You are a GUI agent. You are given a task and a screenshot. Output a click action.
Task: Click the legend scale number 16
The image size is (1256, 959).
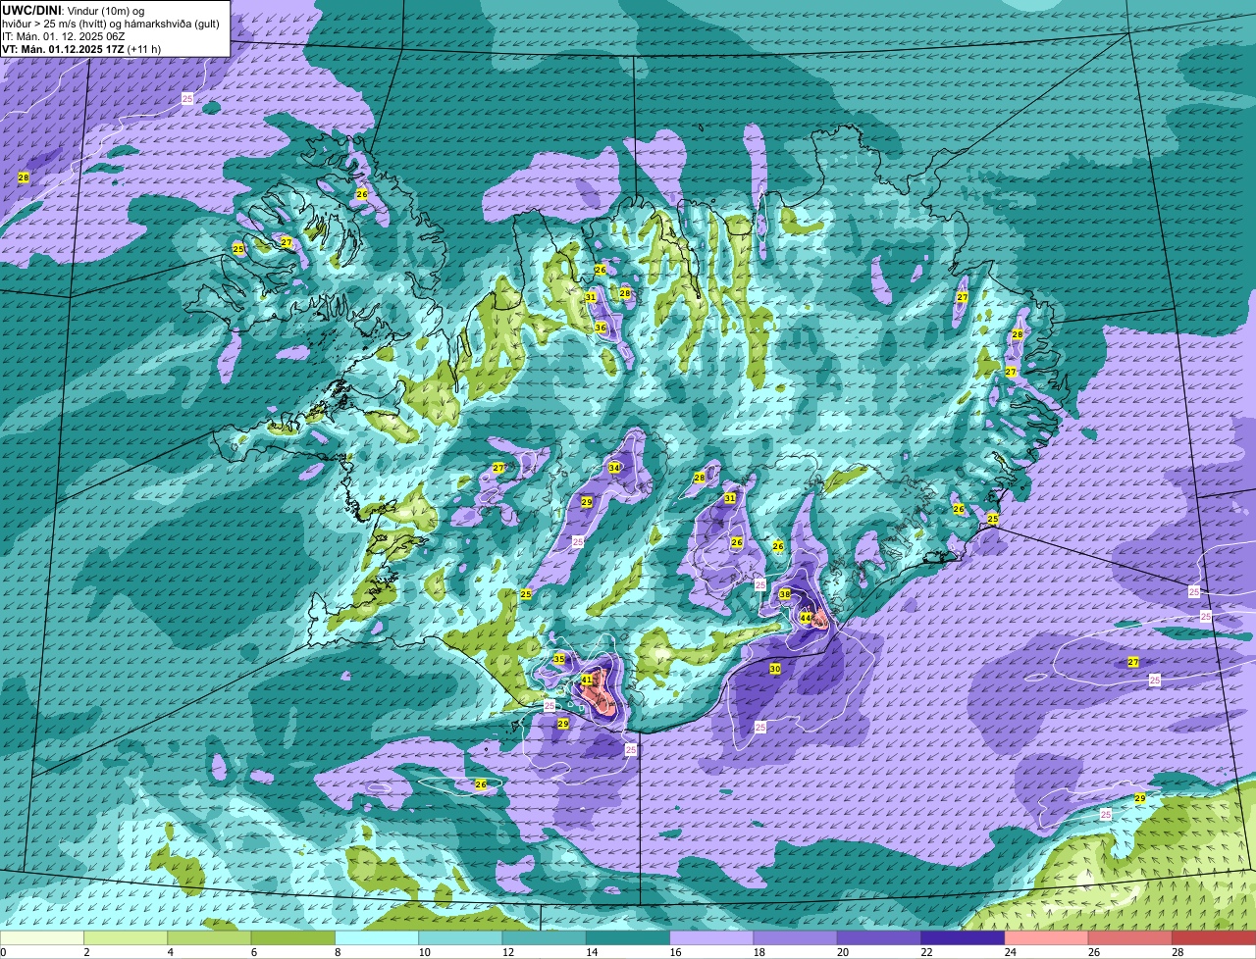(x=677, y=952)
